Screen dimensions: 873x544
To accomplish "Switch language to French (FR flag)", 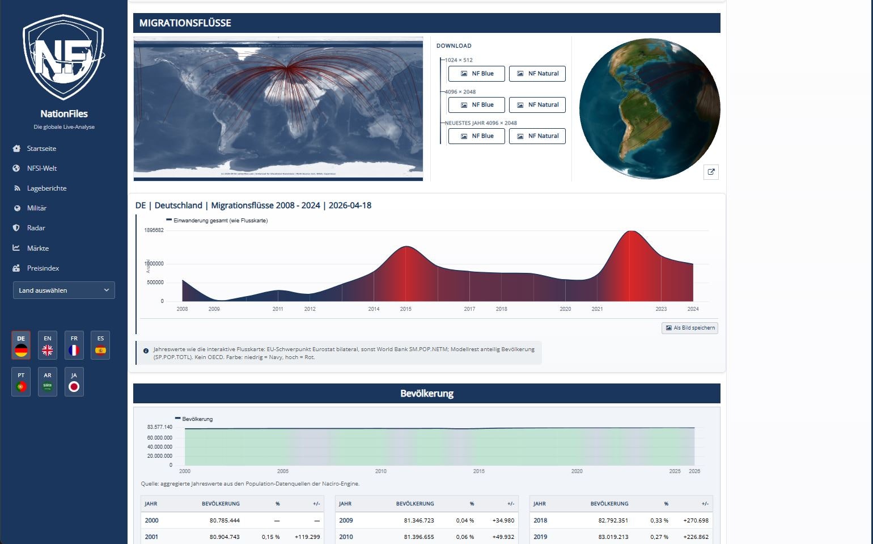I will coord(74,345).
